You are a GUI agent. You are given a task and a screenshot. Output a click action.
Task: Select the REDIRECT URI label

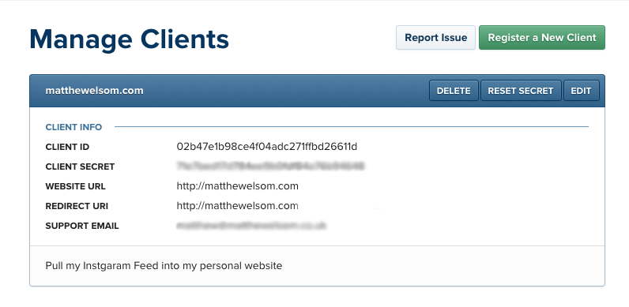(77, 206)
